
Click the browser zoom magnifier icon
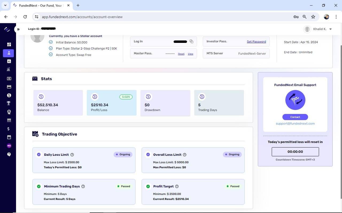305,17
